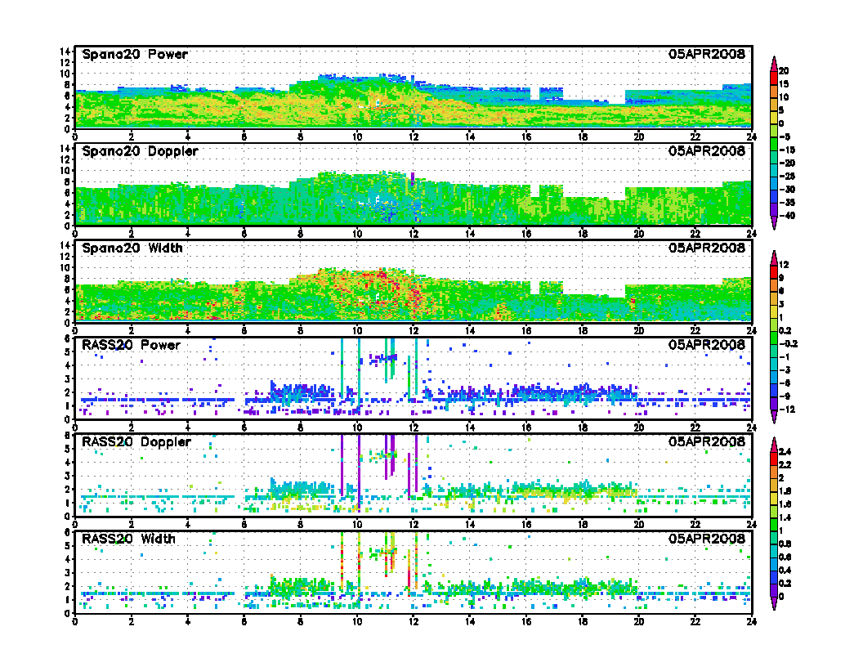Click y-axis tick 5 of the RASS20 Power panel
Screen dimensions: 863x667
pyautogui.click(x=69, y=352)
